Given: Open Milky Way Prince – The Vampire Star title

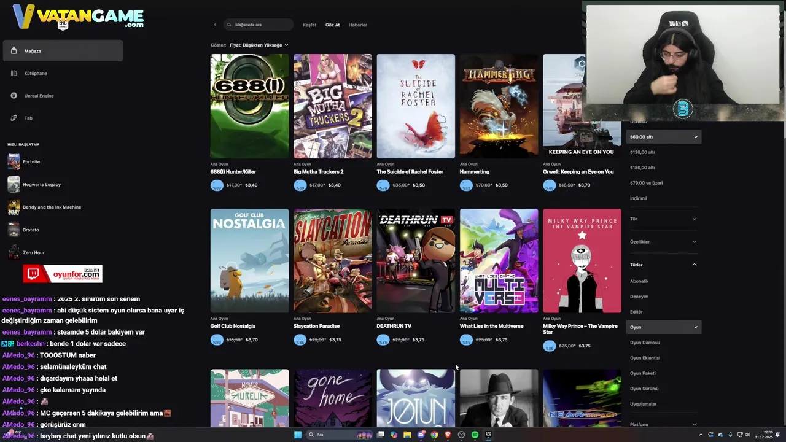Looking at the screenshot, I should pos(580,329).
